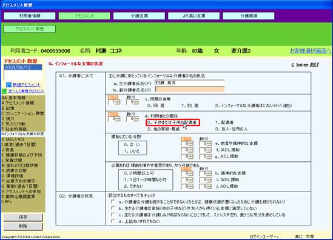Check G2 option a. 介護を続けることができない
The height and width of the screenshot is (240, 333).
coord(113,201)
